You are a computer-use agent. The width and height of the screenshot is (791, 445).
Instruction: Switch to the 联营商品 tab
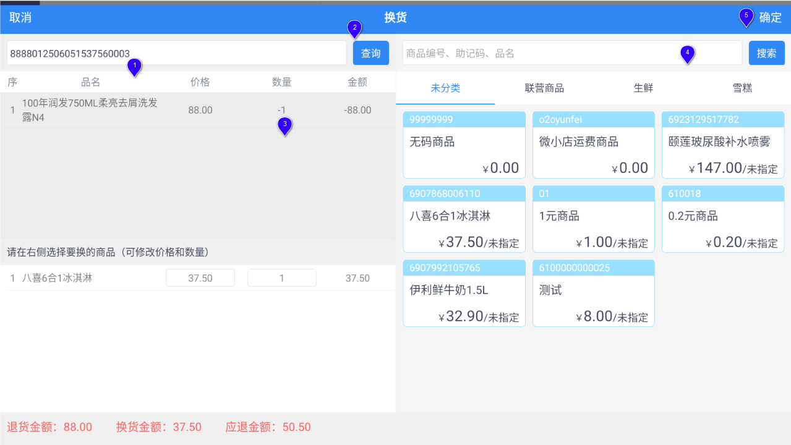click(x=544, y=88)
